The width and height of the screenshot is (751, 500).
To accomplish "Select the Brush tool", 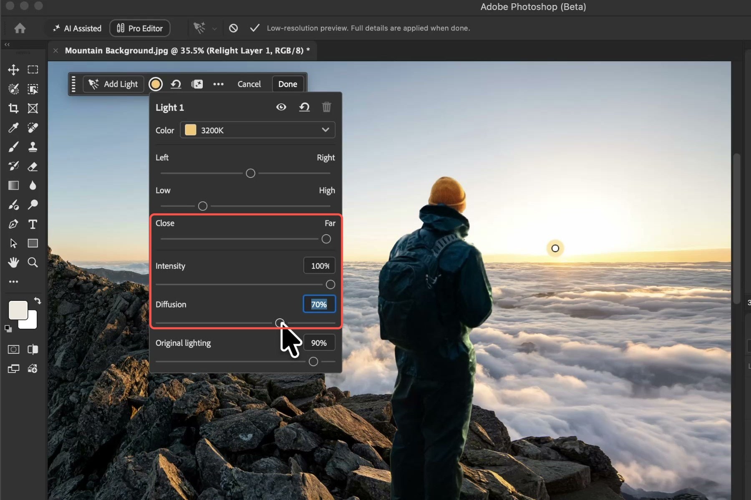I will (13, 147).
